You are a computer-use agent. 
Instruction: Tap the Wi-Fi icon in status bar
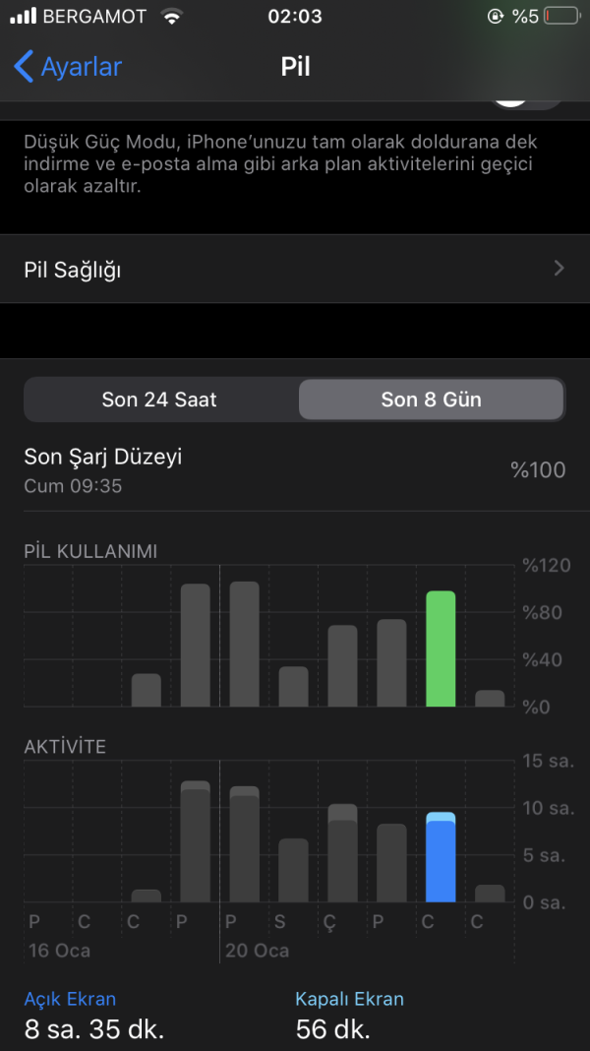(x=173, y=17)
